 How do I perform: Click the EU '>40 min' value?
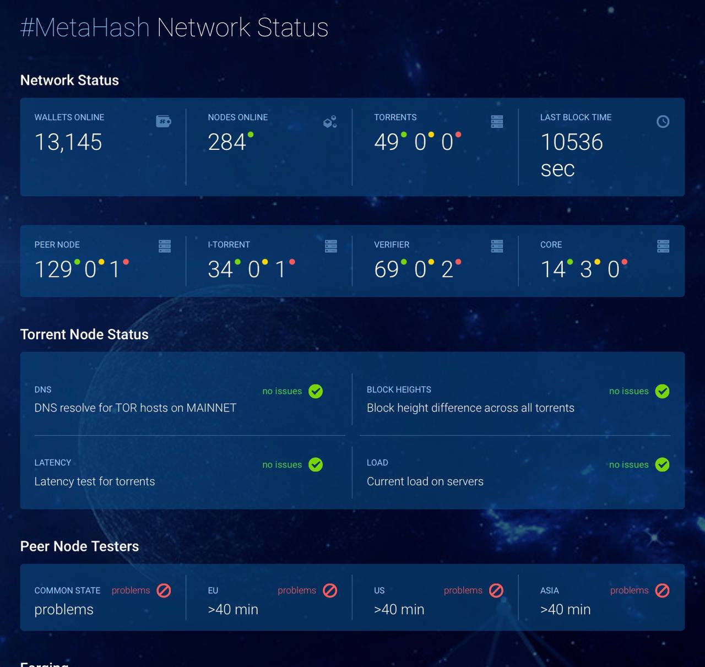[233, 610]
